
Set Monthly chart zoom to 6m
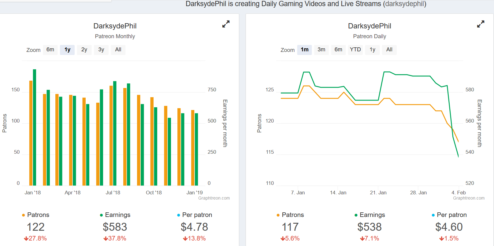[x=50, y=50]
